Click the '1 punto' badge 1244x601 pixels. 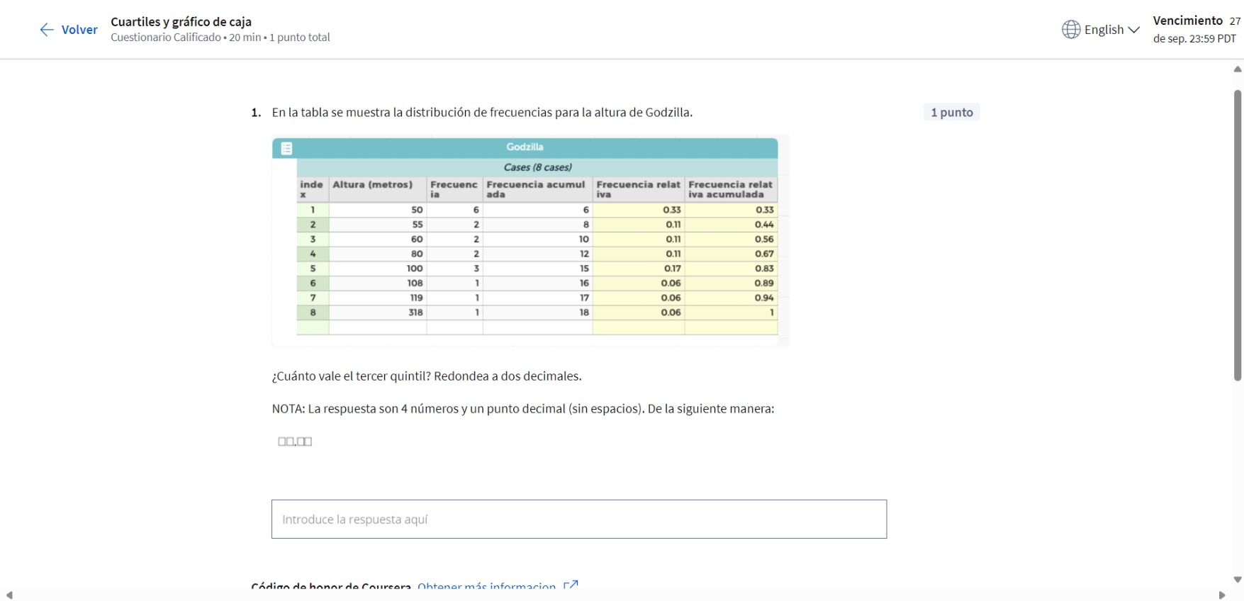point(952,112)
